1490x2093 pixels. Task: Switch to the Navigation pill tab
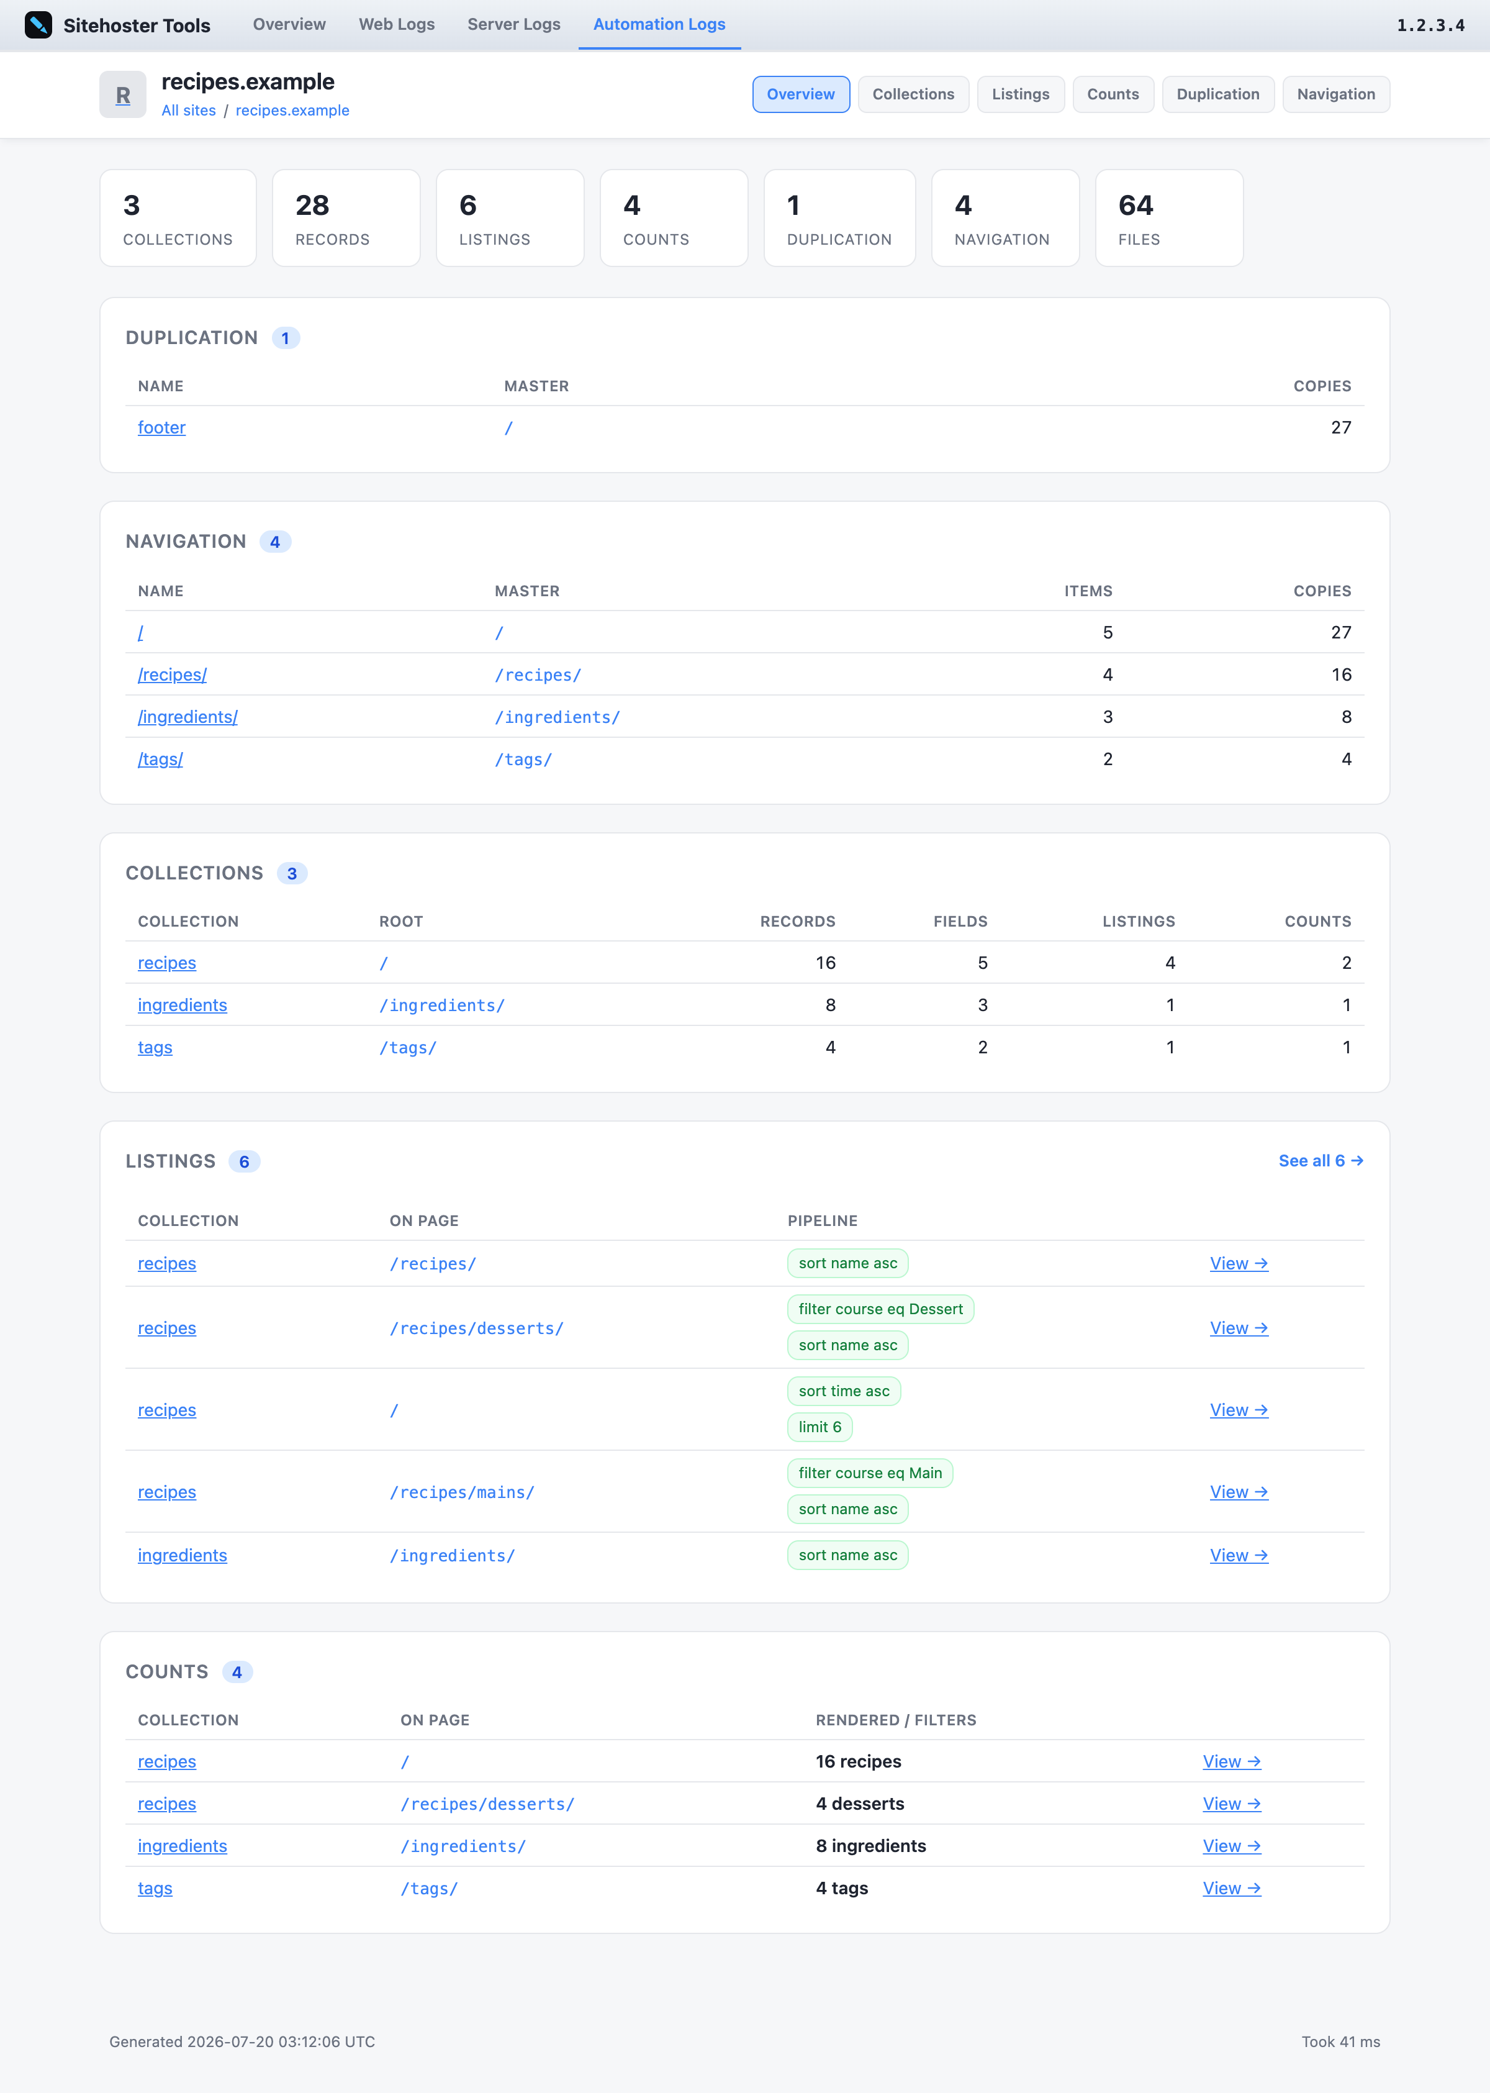coord(1336,94)
